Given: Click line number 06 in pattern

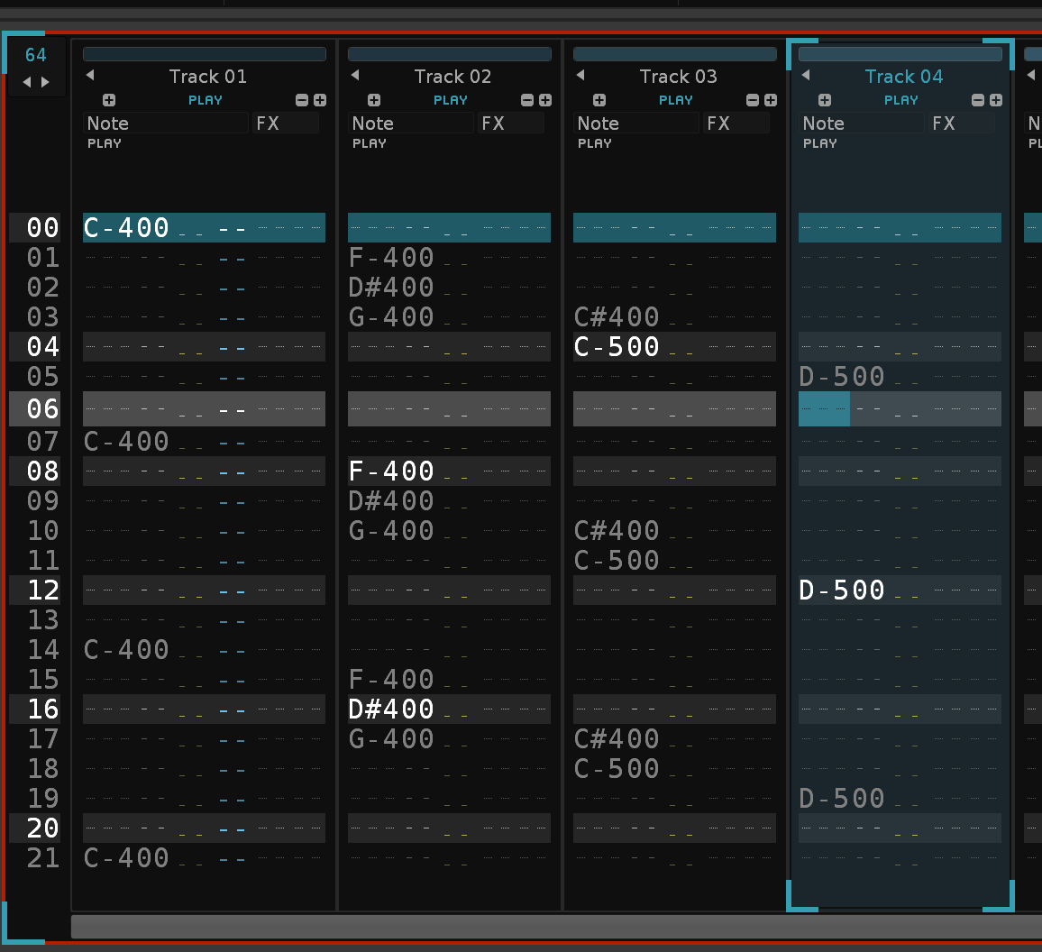Looking at the screenshot, I should (43, 409).
